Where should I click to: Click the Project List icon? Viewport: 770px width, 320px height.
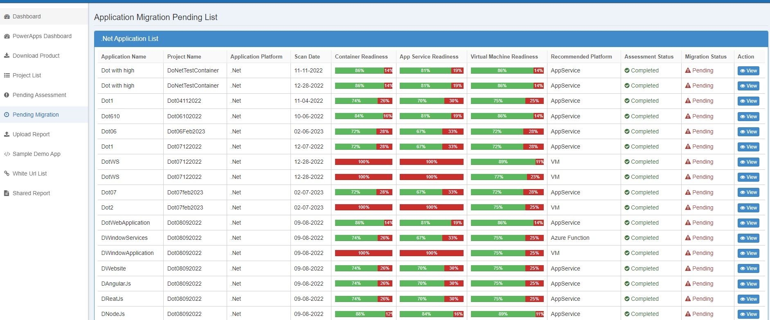point(7,75)
